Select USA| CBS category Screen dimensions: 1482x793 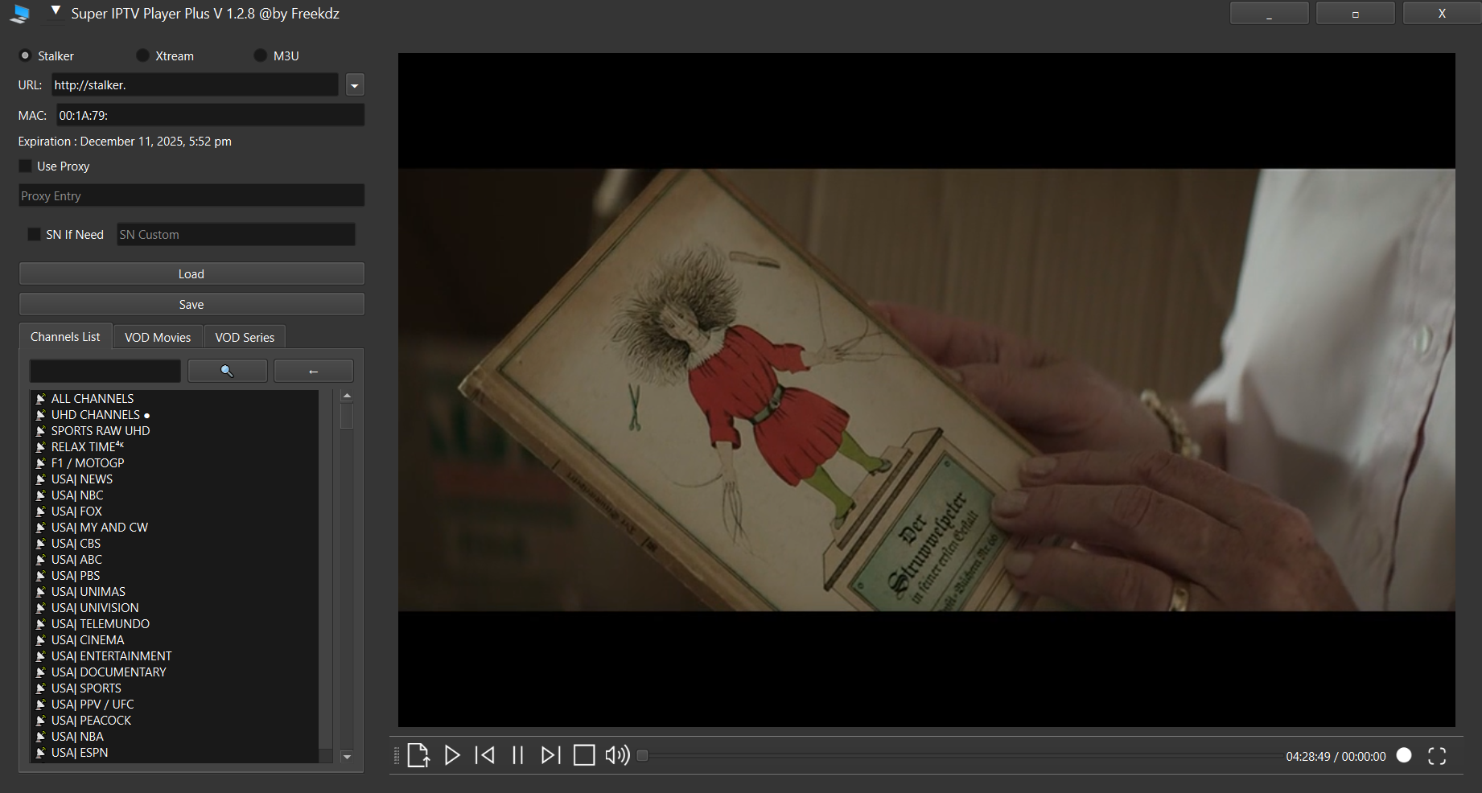76,543
